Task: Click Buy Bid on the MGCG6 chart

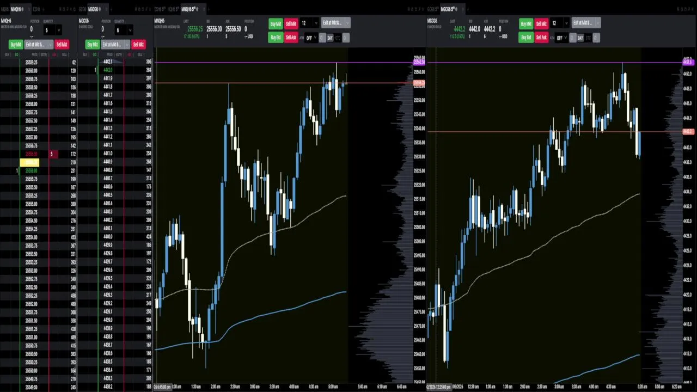Action: coord(526,38)
